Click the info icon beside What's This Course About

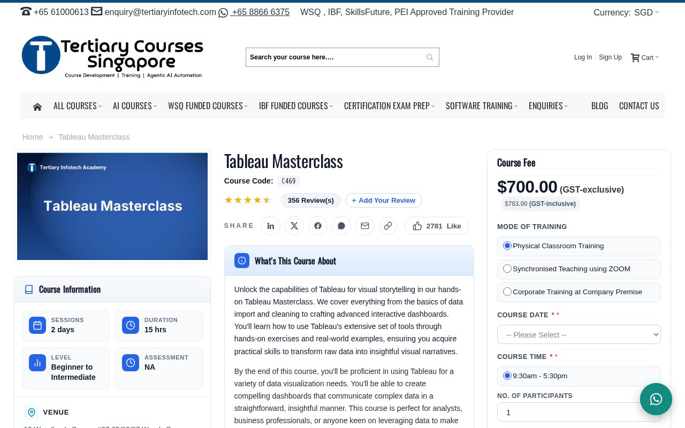pos(242,261)
